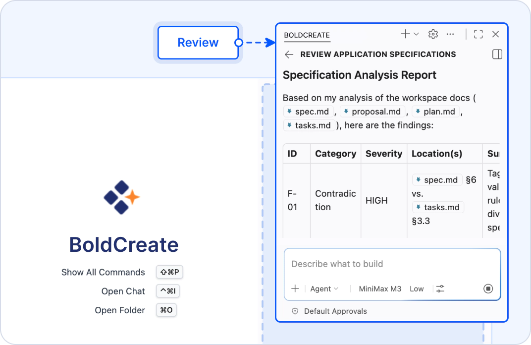
Task: Click the Review button
Action: point(198,43)
